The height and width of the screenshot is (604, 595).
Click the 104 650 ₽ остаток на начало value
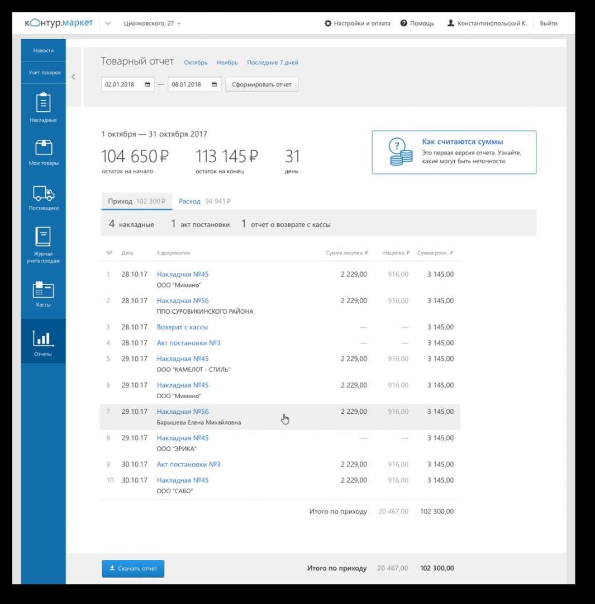(x=135, y=157)
